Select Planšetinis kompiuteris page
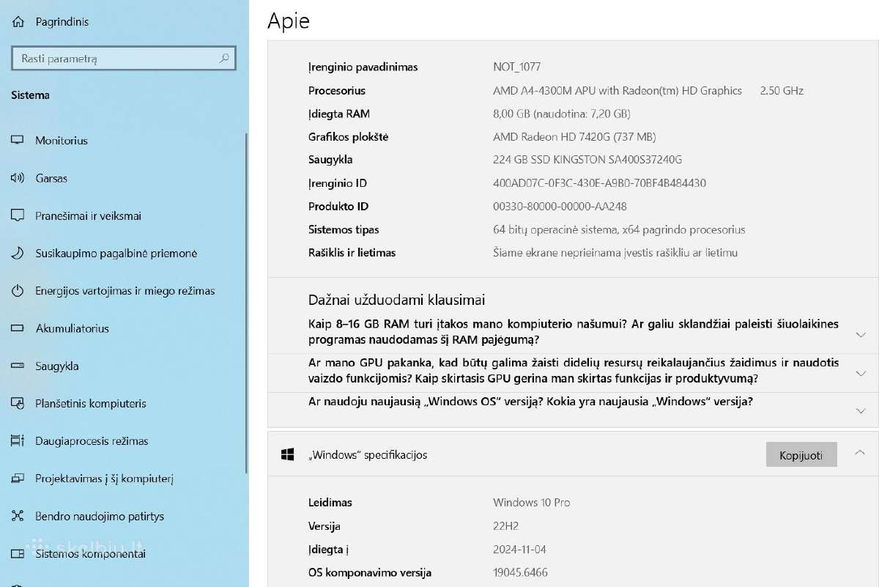This screenshot has width=879, height=587. pos(91,404)
